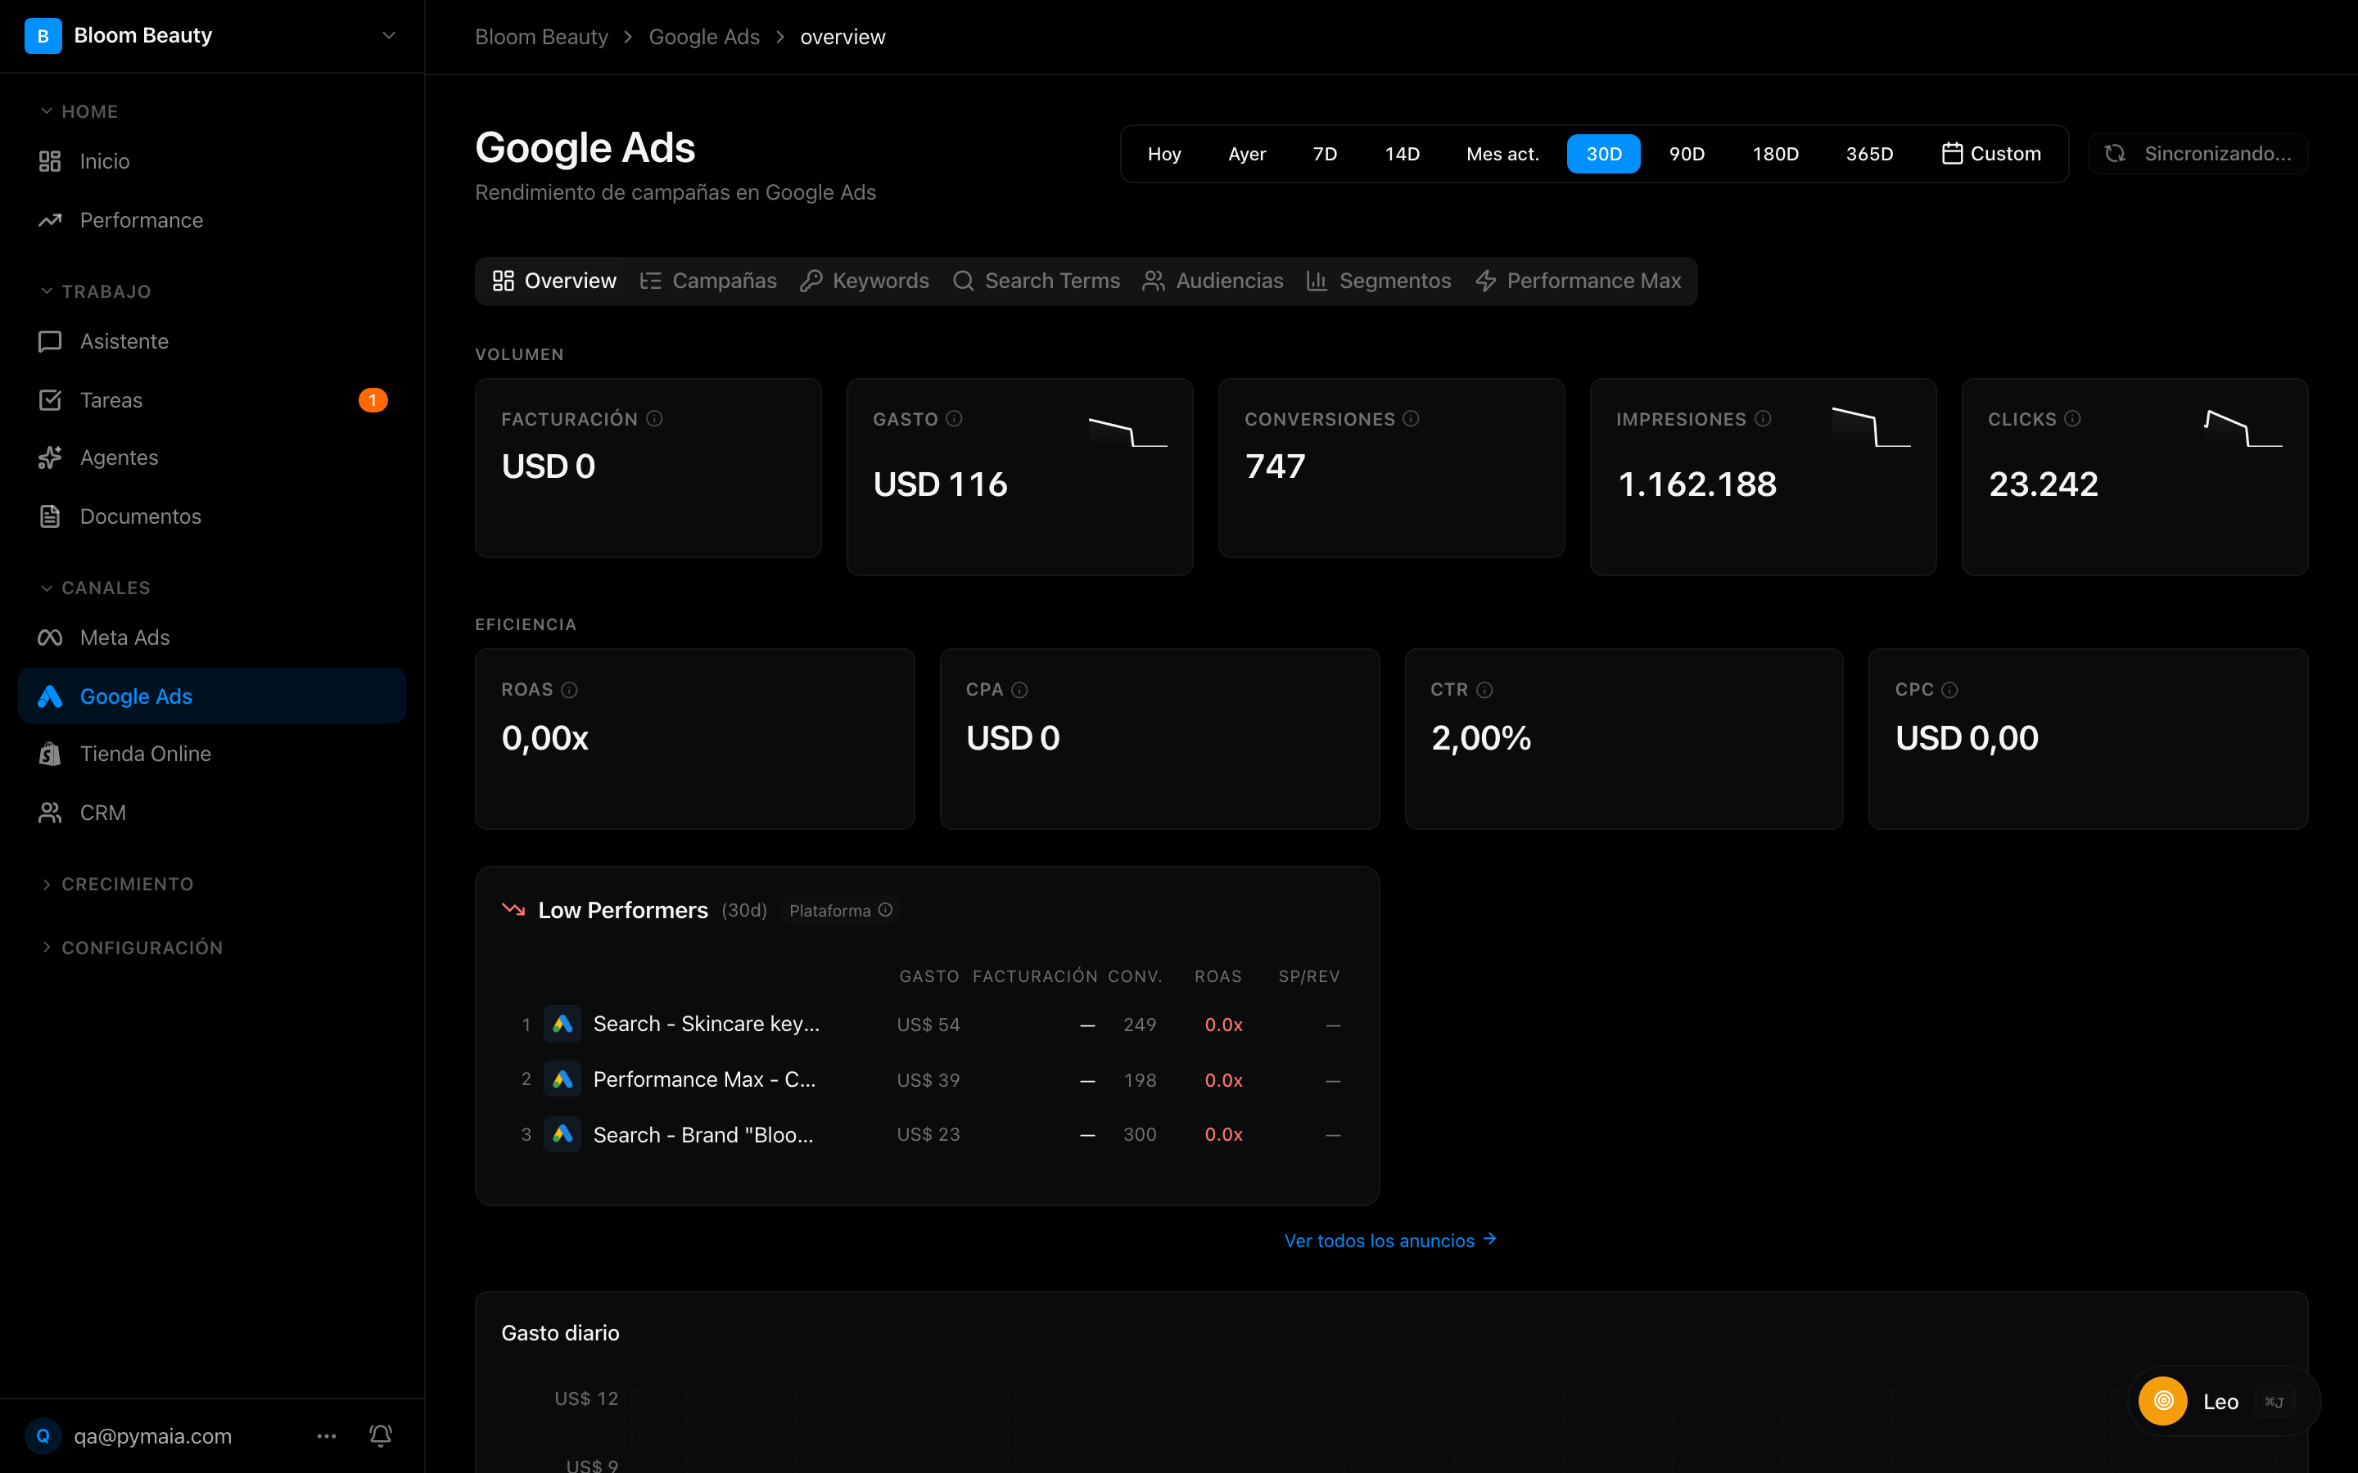Collapse the TRABAJO sidebar section
The height and width of the screenshot is (1473, 2358).
click(x=96, y=291)
